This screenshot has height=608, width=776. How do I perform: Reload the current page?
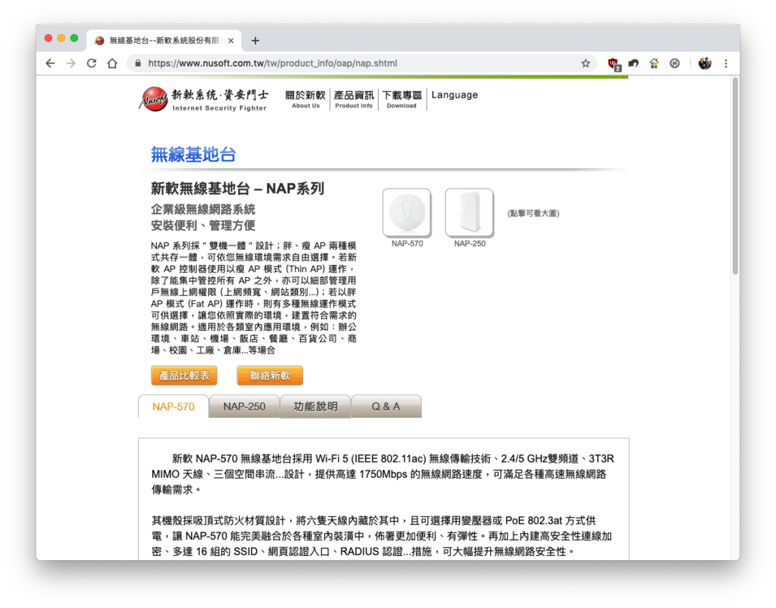click(92, 64)
